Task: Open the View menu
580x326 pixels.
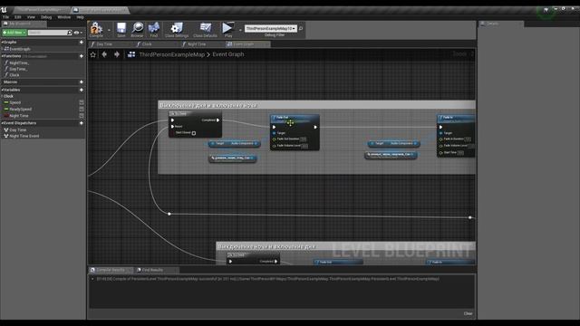Action: pos(31,17)
